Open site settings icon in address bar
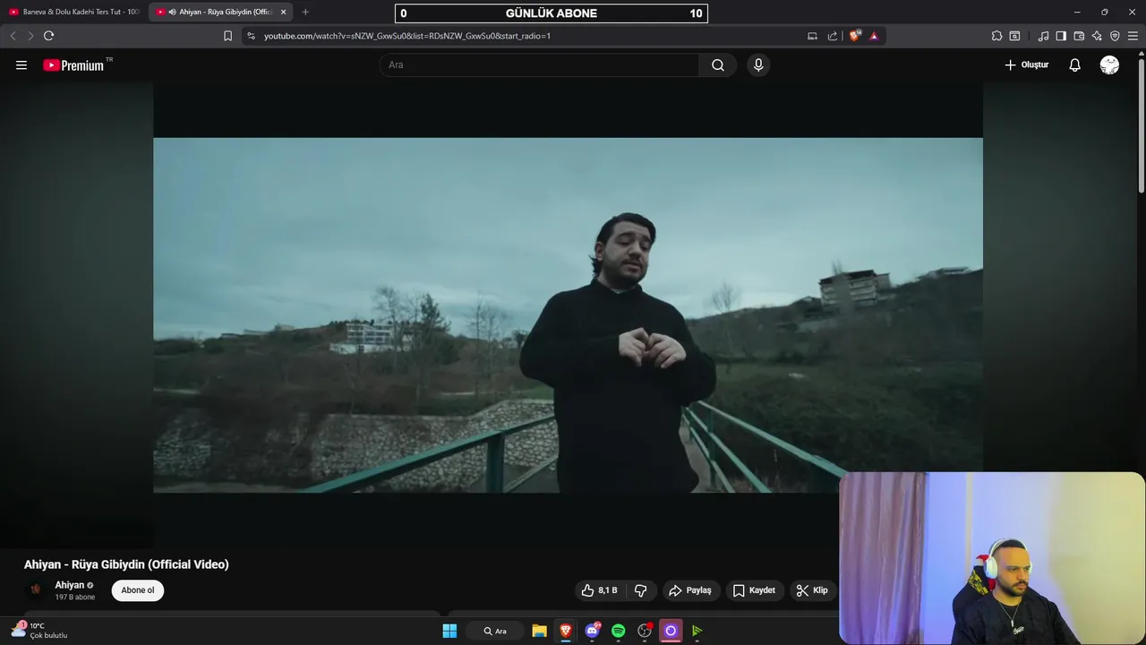1146x645 pixels. pos(251,36)
